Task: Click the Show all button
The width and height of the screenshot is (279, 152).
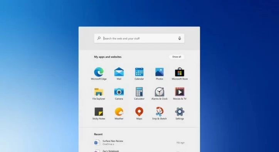Action: [x=176, y=57]
